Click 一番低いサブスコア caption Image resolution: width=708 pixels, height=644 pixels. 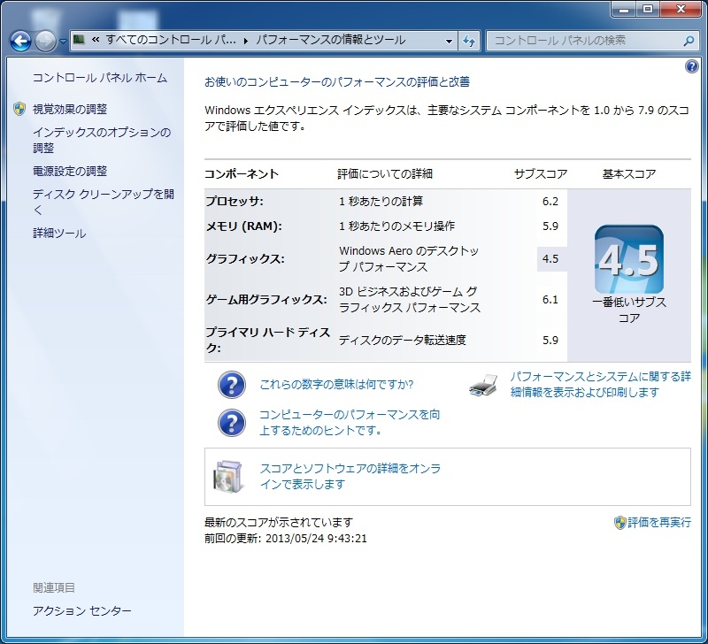[629, 310]
